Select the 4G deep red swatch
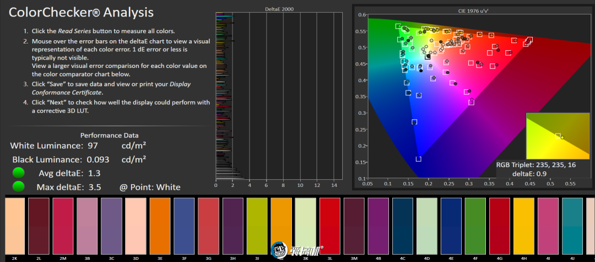595x262 pixels. tap(500, 226)
